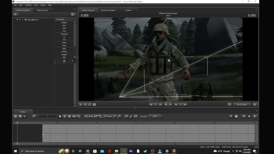Toggle visibility eye of arab_algeria-11

pos(17,20)
